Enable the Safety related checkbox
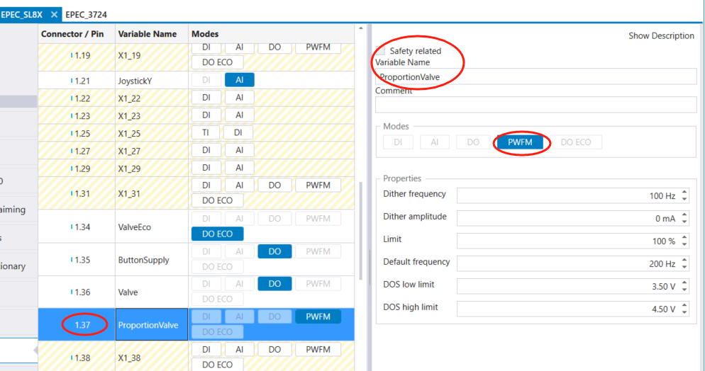The image size is (705, 371). click(x=382, y=51)
